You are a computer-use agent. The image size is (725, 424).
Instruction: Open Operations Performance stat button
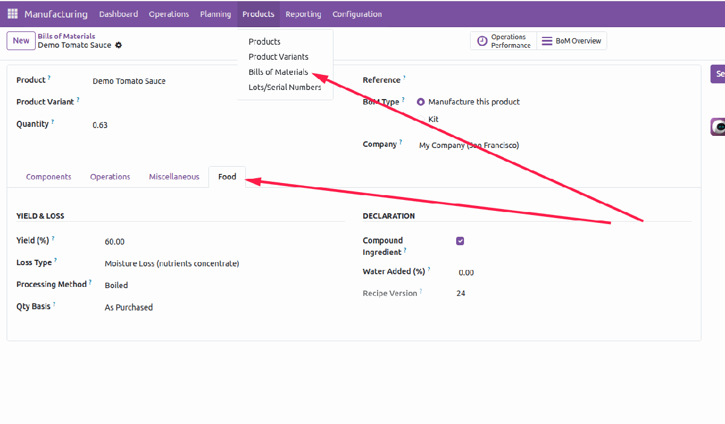[503, 41]
